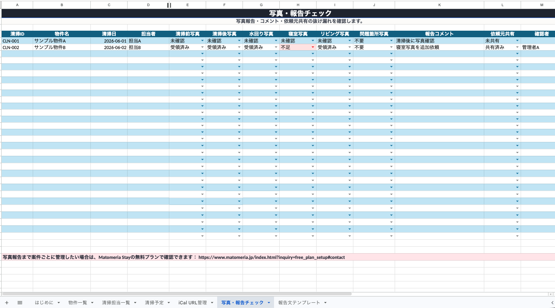Open tab menu arrow for 清掃予定
This screenshot has width=555, height=308.
(169, 303)
